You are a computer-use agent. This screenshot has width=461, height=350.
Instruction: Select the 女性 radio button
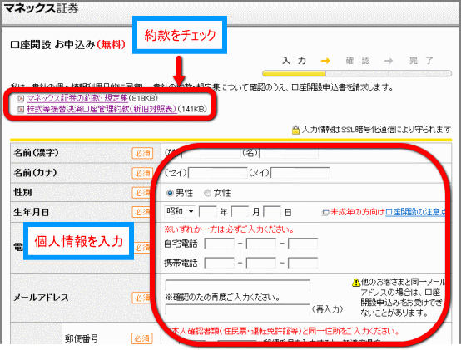(207, 193)
